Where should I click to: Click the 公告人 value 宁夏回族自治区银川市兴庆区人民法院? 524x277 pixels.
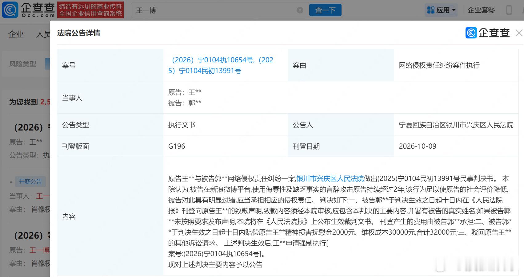(456, 125)
